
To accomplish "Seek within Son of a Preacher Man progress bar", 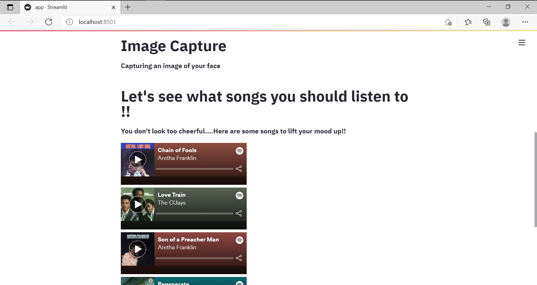I will (x=195, y=258).
